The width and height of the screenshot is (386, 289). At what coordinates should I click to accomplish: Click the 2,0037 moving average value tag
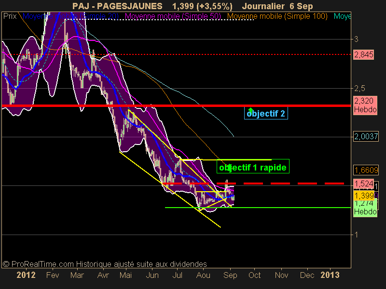pyautogui.click(x=366, y=136)
